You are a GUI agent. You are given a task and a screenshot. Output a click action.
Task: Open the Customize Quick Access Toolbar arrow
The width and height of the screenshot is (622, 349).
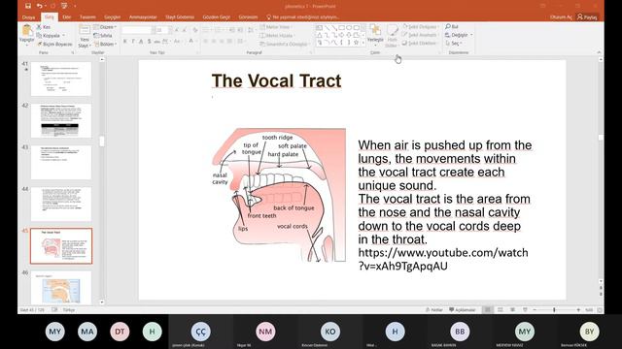pos(75,6)
